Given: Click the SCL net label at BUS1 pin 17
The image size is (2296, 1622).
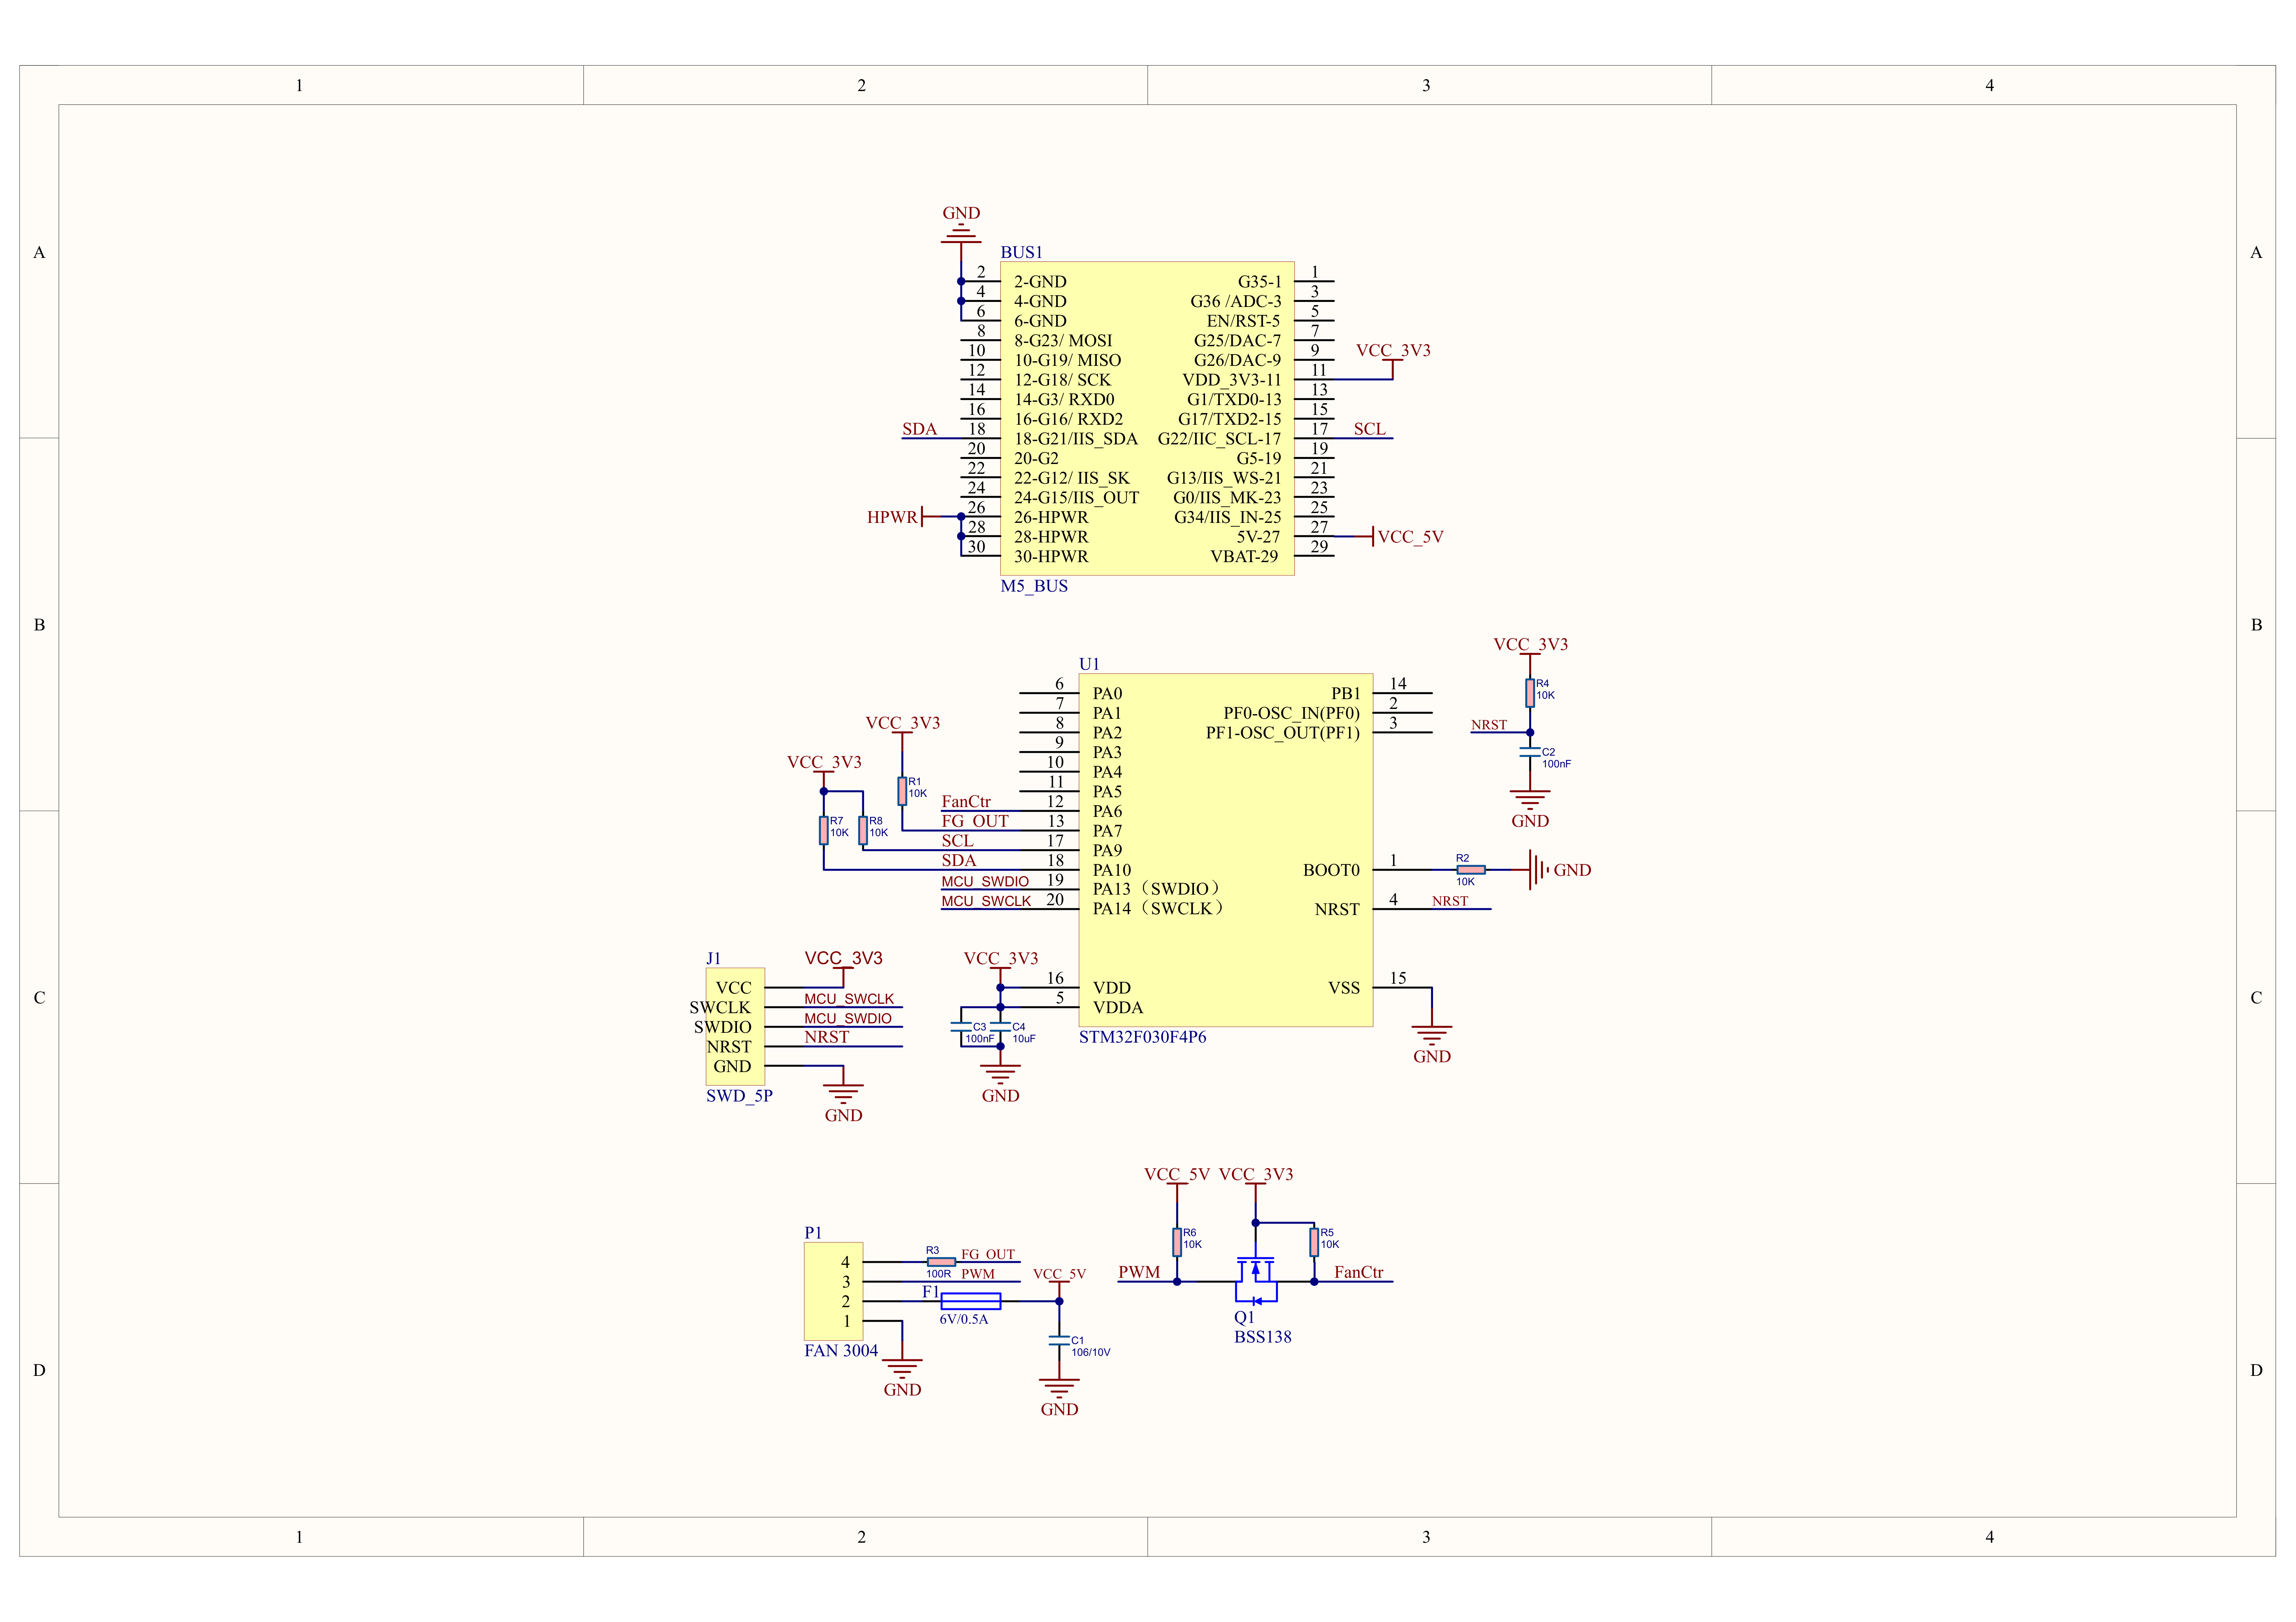Looking at the screenshot, I should tap(1369, 429).
